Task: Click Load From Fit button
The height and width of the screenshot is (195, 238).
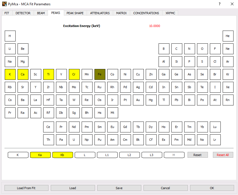Action: pos(26,188)
